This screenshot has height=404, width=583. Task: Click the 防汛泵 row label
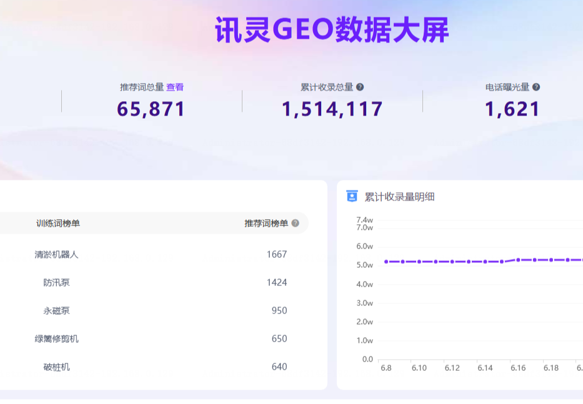(56, 282)
